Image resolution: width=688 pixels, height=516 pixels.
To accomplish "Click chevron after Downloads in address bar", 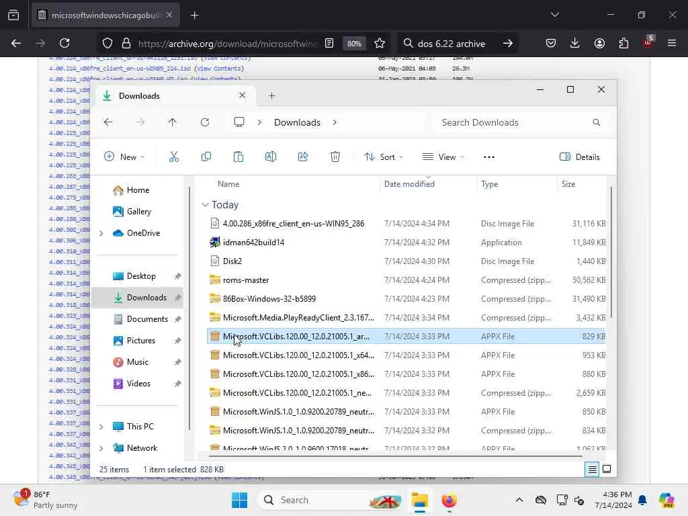I will tap(335, 122).
